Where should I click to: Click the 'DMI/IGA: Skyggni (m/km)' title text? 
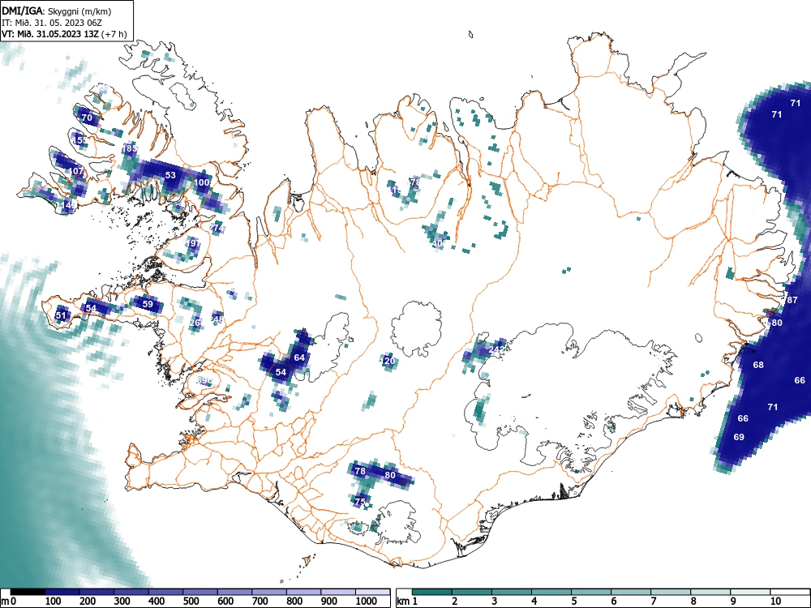pyautogui.click(x=57, y=11)
